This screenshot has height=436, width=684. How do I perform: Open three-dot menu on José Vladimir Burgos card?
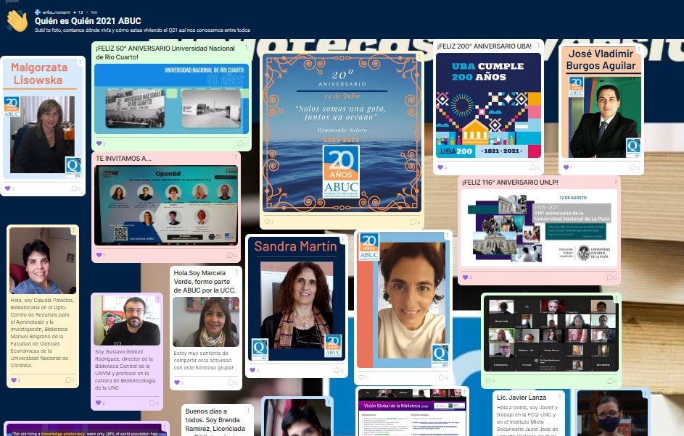639,50
